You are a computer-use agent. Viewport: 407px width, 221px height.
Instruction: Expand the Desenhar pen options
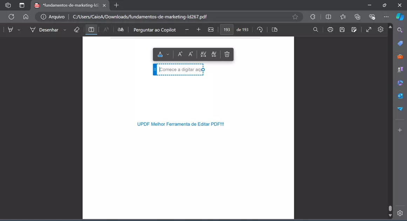point(65,30)
